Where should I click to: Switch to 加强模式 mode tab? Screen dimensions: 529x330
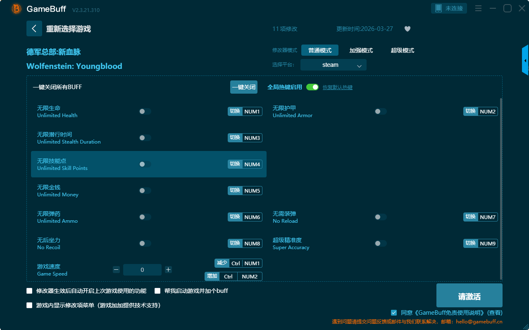[361, 50]
